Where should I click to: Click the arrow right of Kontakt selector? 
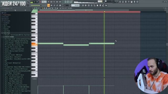pos(80,5)
